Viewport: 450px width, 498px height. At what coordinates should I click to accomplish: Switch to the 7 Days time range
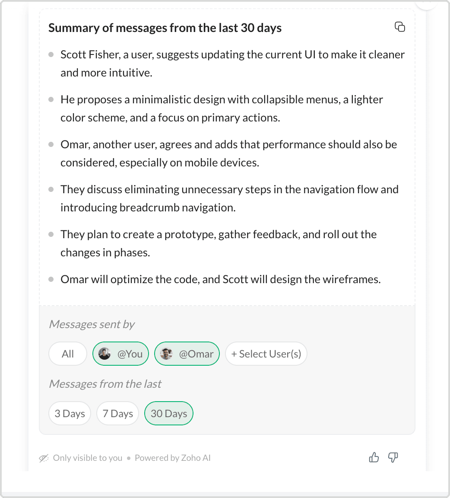(x=117, y=414)
